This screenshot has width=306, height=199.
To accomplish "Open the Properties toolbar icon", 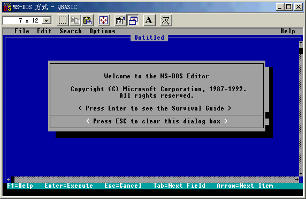I will click(120, 20).
